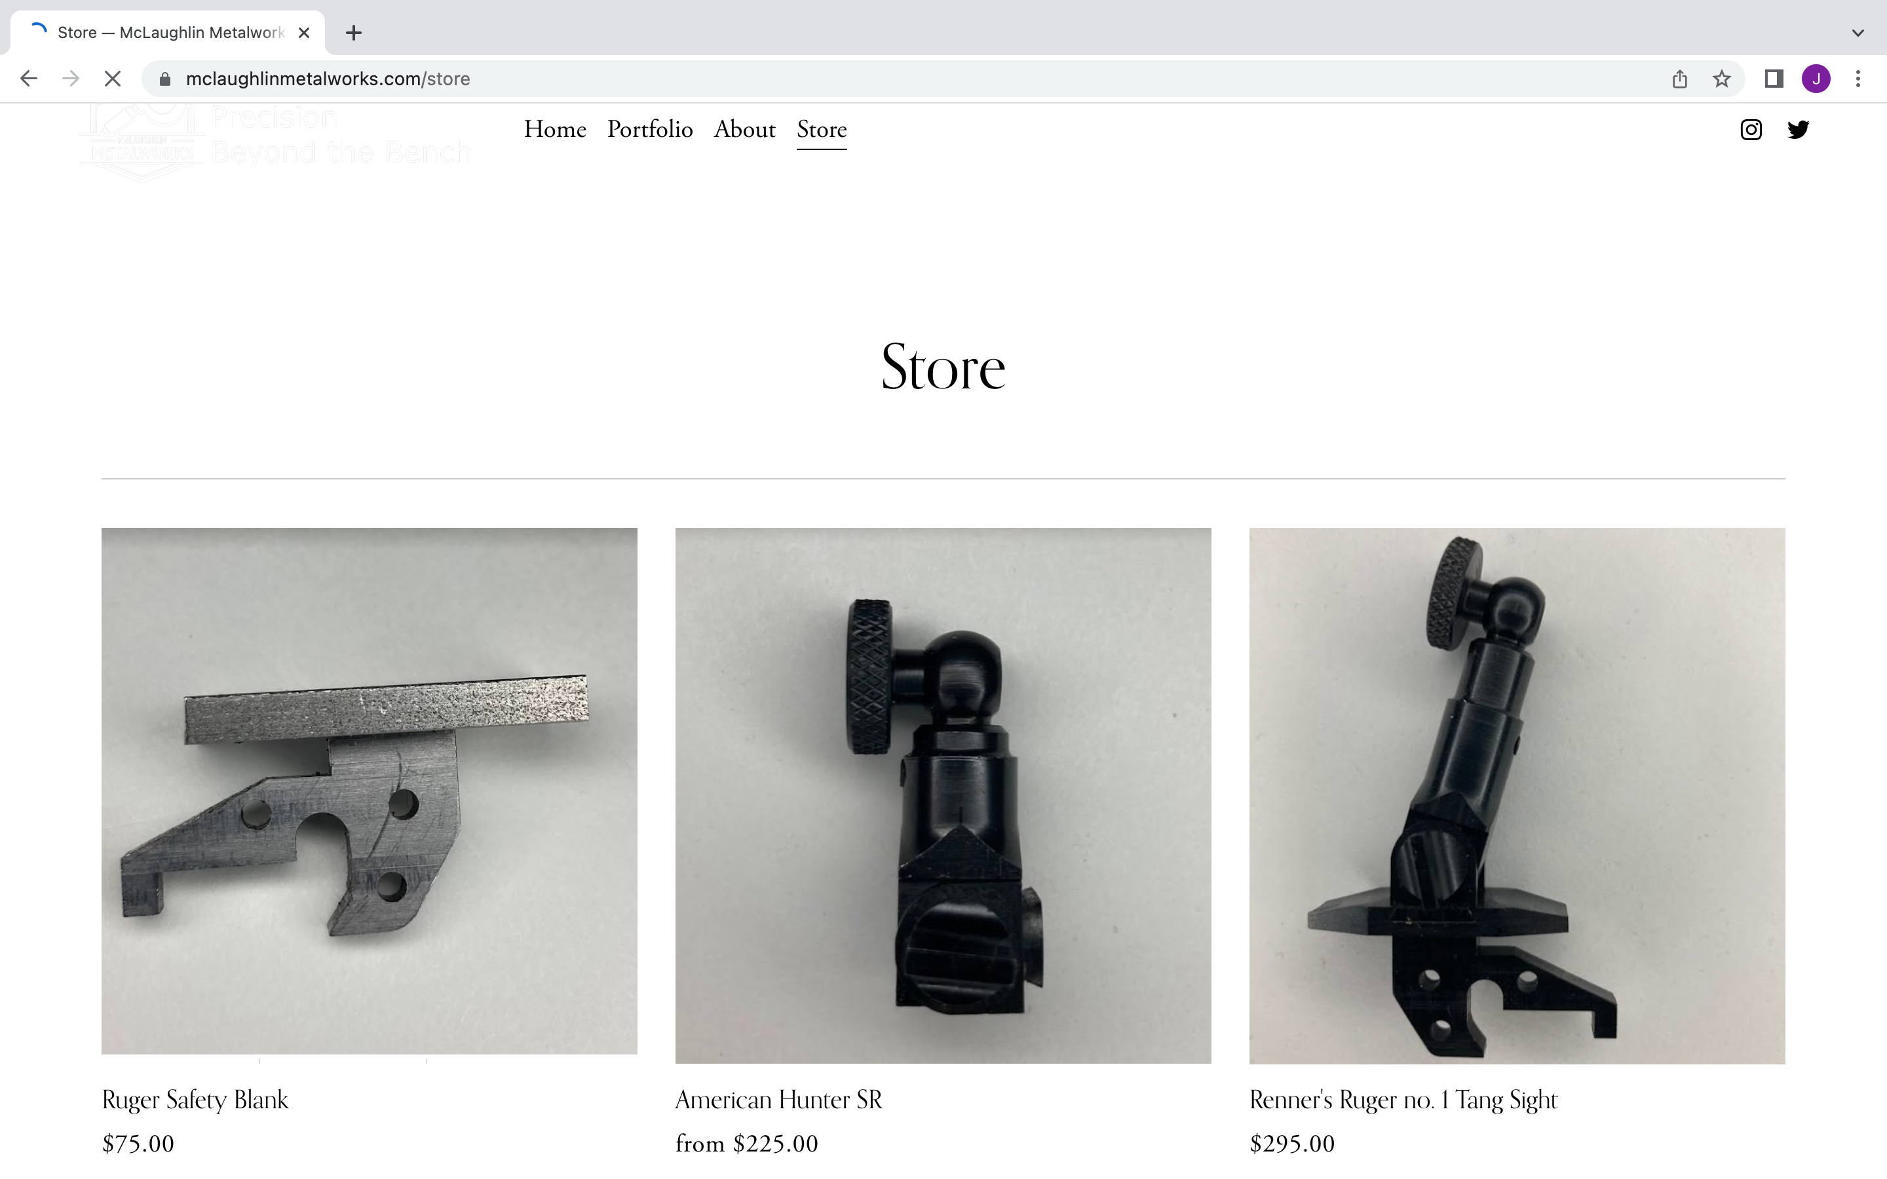This screenshot has height=1179, width=1887.
Task: Go to the Home nav item
Action: pyautogui.click(x=555, y=130)
